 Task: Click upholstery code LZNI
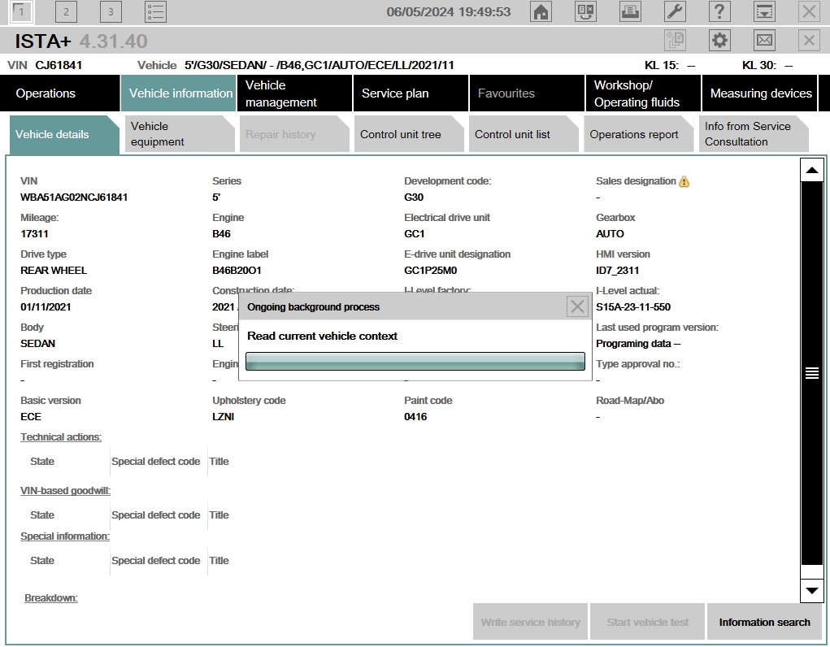(x=224, y=417)
